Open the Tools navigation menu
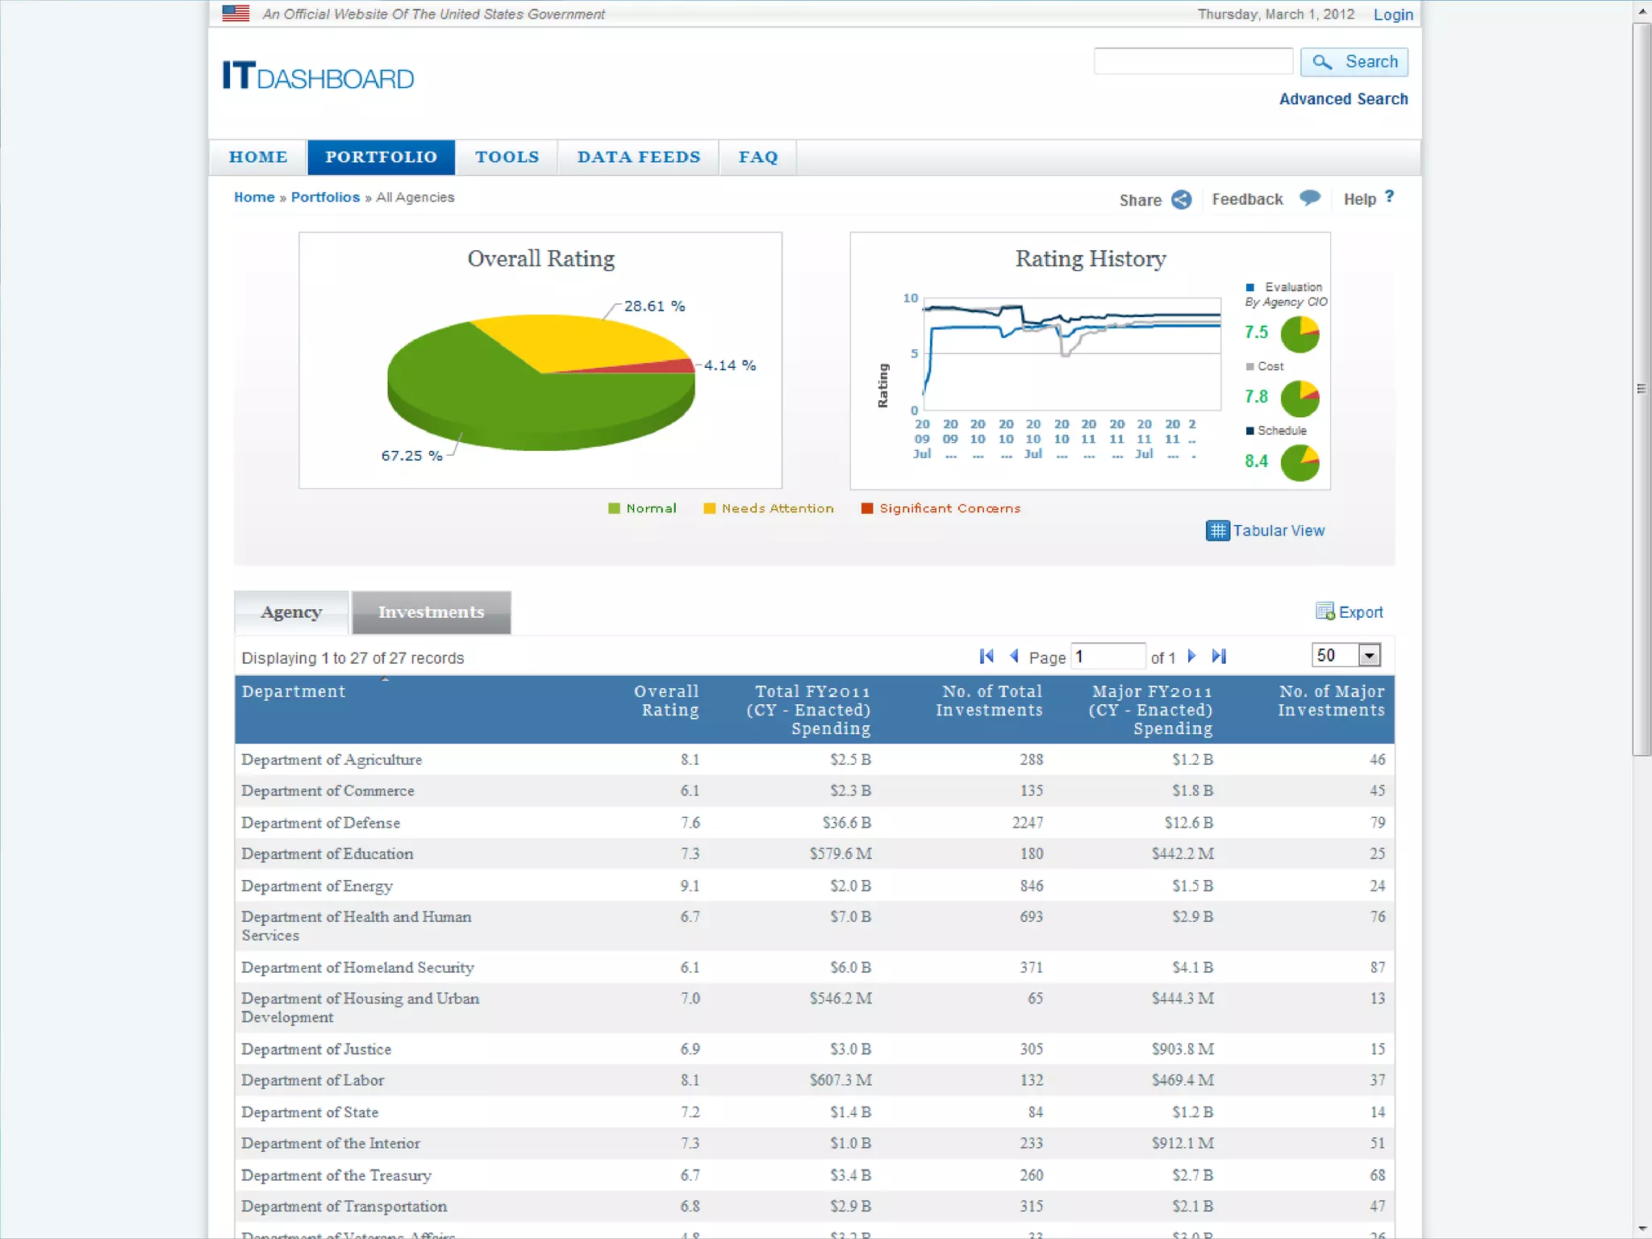 click(x=507, y=157)
